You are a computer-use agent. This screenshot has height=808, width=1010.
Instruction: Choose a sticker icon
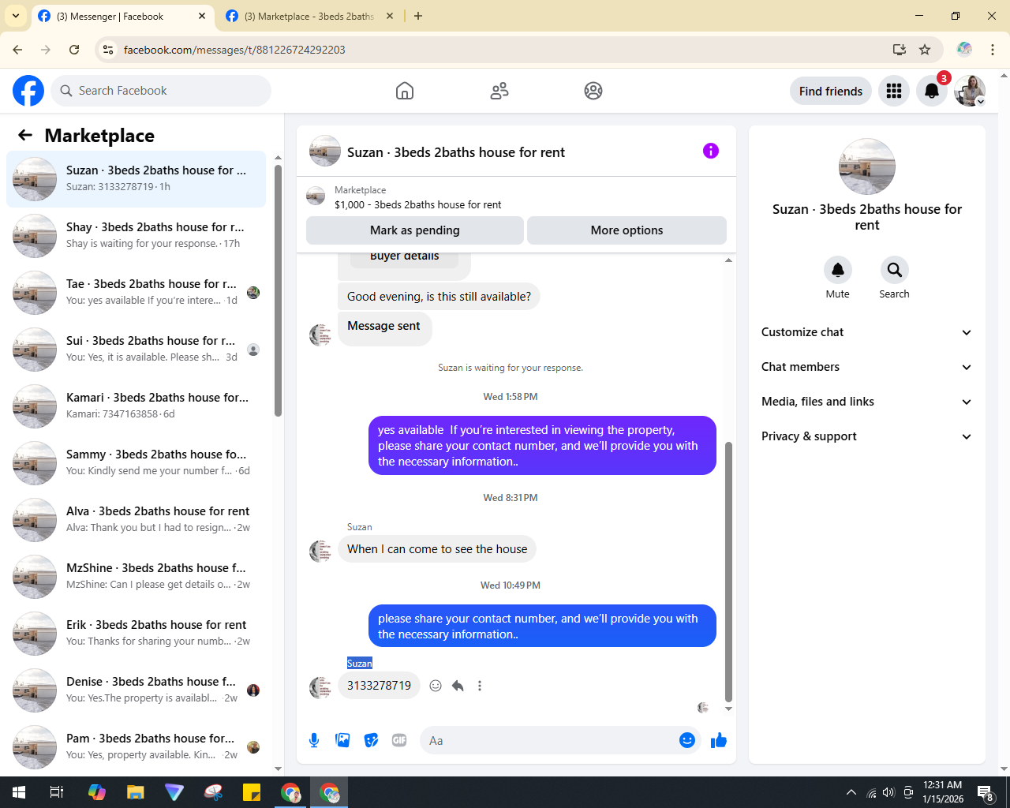tap(371, 740)
